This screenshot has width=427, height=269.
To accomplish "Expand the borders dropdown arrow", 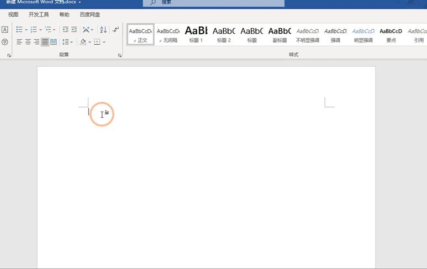I will click(x=104, y=42).
